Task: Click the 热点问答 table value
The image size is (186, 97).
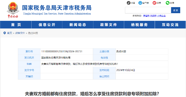Action: click(121, 51)
